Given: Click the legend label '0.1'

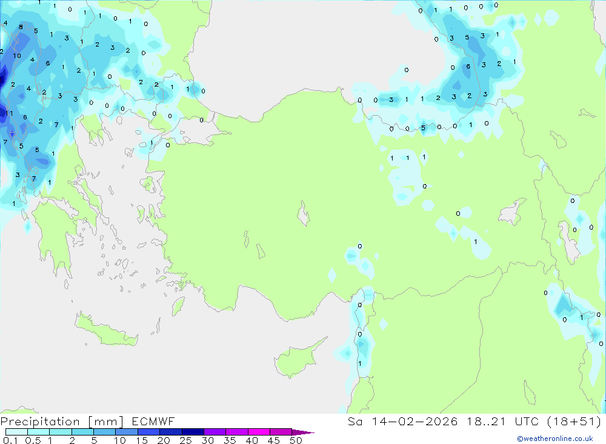Looking at the screenshot, I should (x=10, y=440).
